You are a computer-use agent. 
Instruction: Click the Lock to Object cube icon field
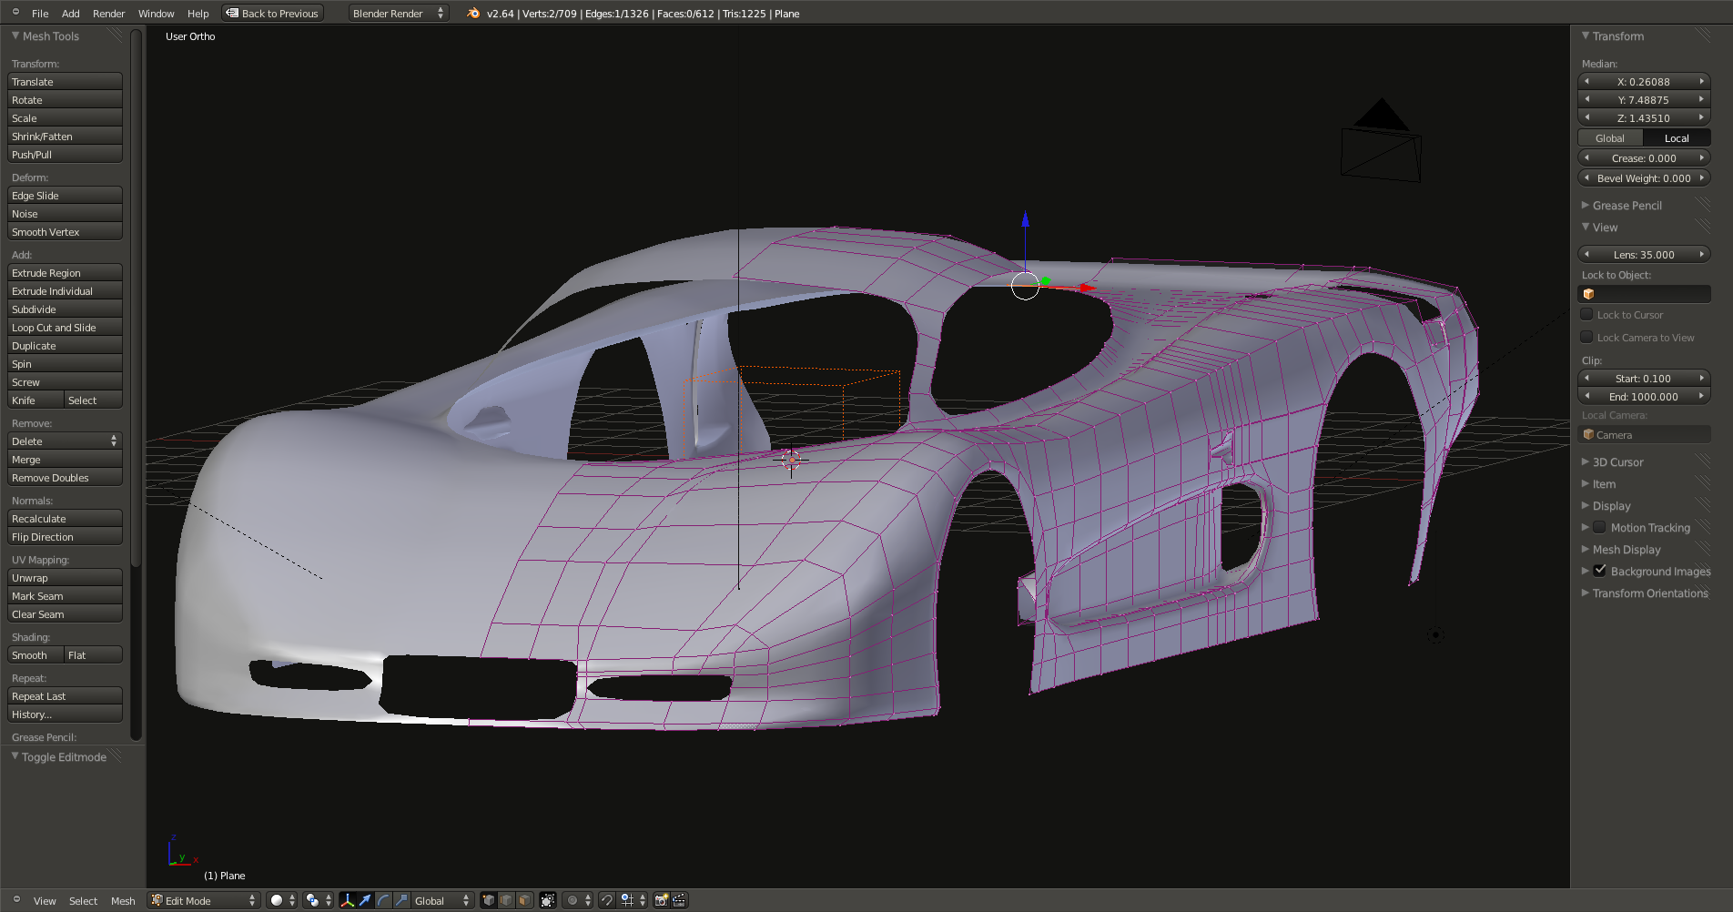[1644, 294]
